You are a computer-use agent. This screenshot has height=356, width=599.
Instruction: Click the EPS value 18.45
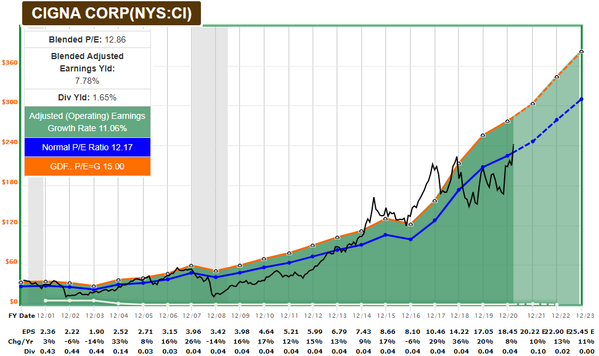pos(508,331)
